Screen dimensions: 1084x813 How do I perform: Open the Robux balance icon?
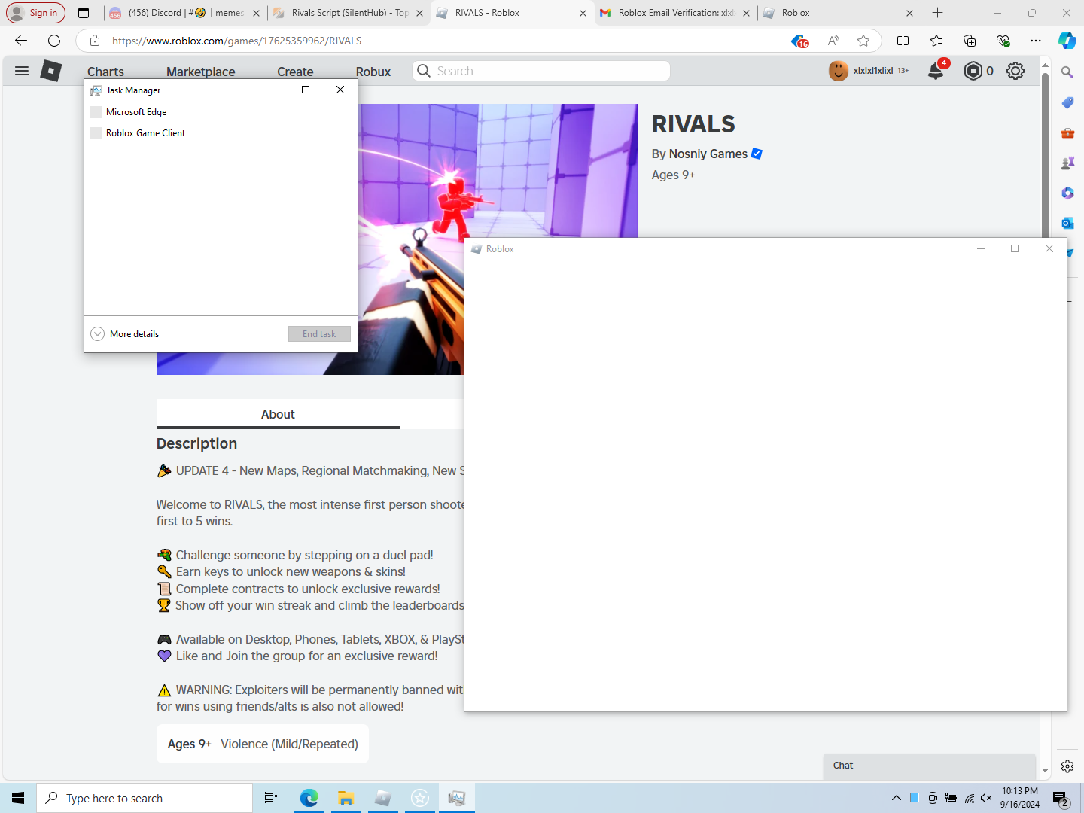click(973, 71)
